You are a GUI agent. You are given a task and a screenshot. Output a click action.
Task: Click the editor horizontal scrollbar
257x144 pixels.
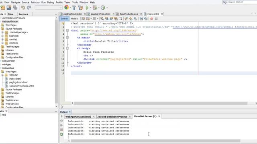(161, 103)
